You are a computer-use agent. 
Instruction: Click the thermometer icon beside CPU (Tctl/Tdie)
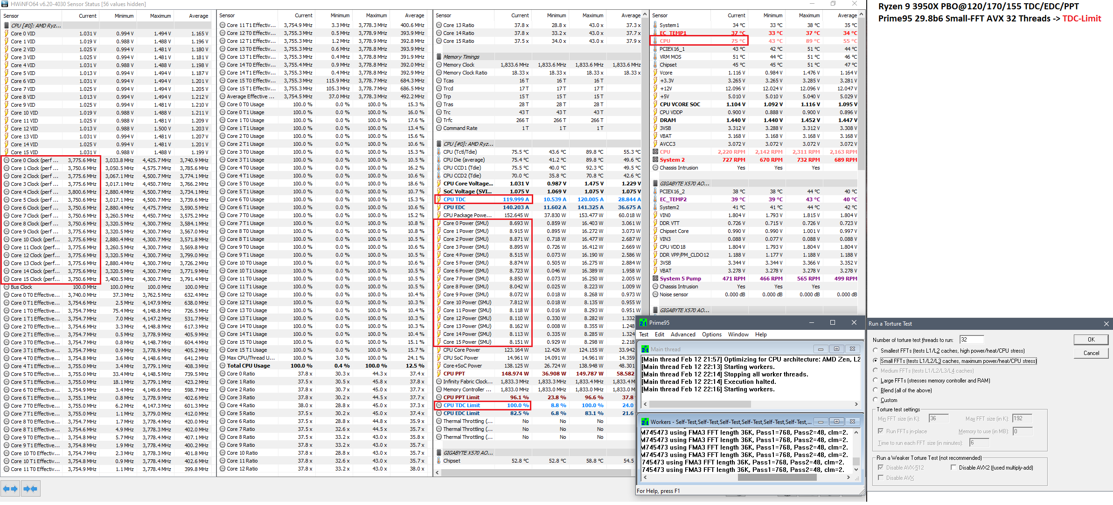[439, 152]
